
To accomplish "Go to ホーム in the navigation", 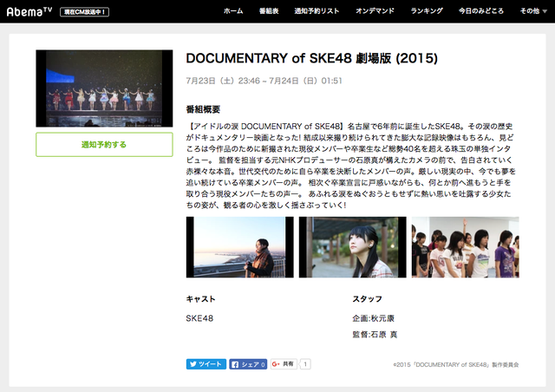I will 233,11.
